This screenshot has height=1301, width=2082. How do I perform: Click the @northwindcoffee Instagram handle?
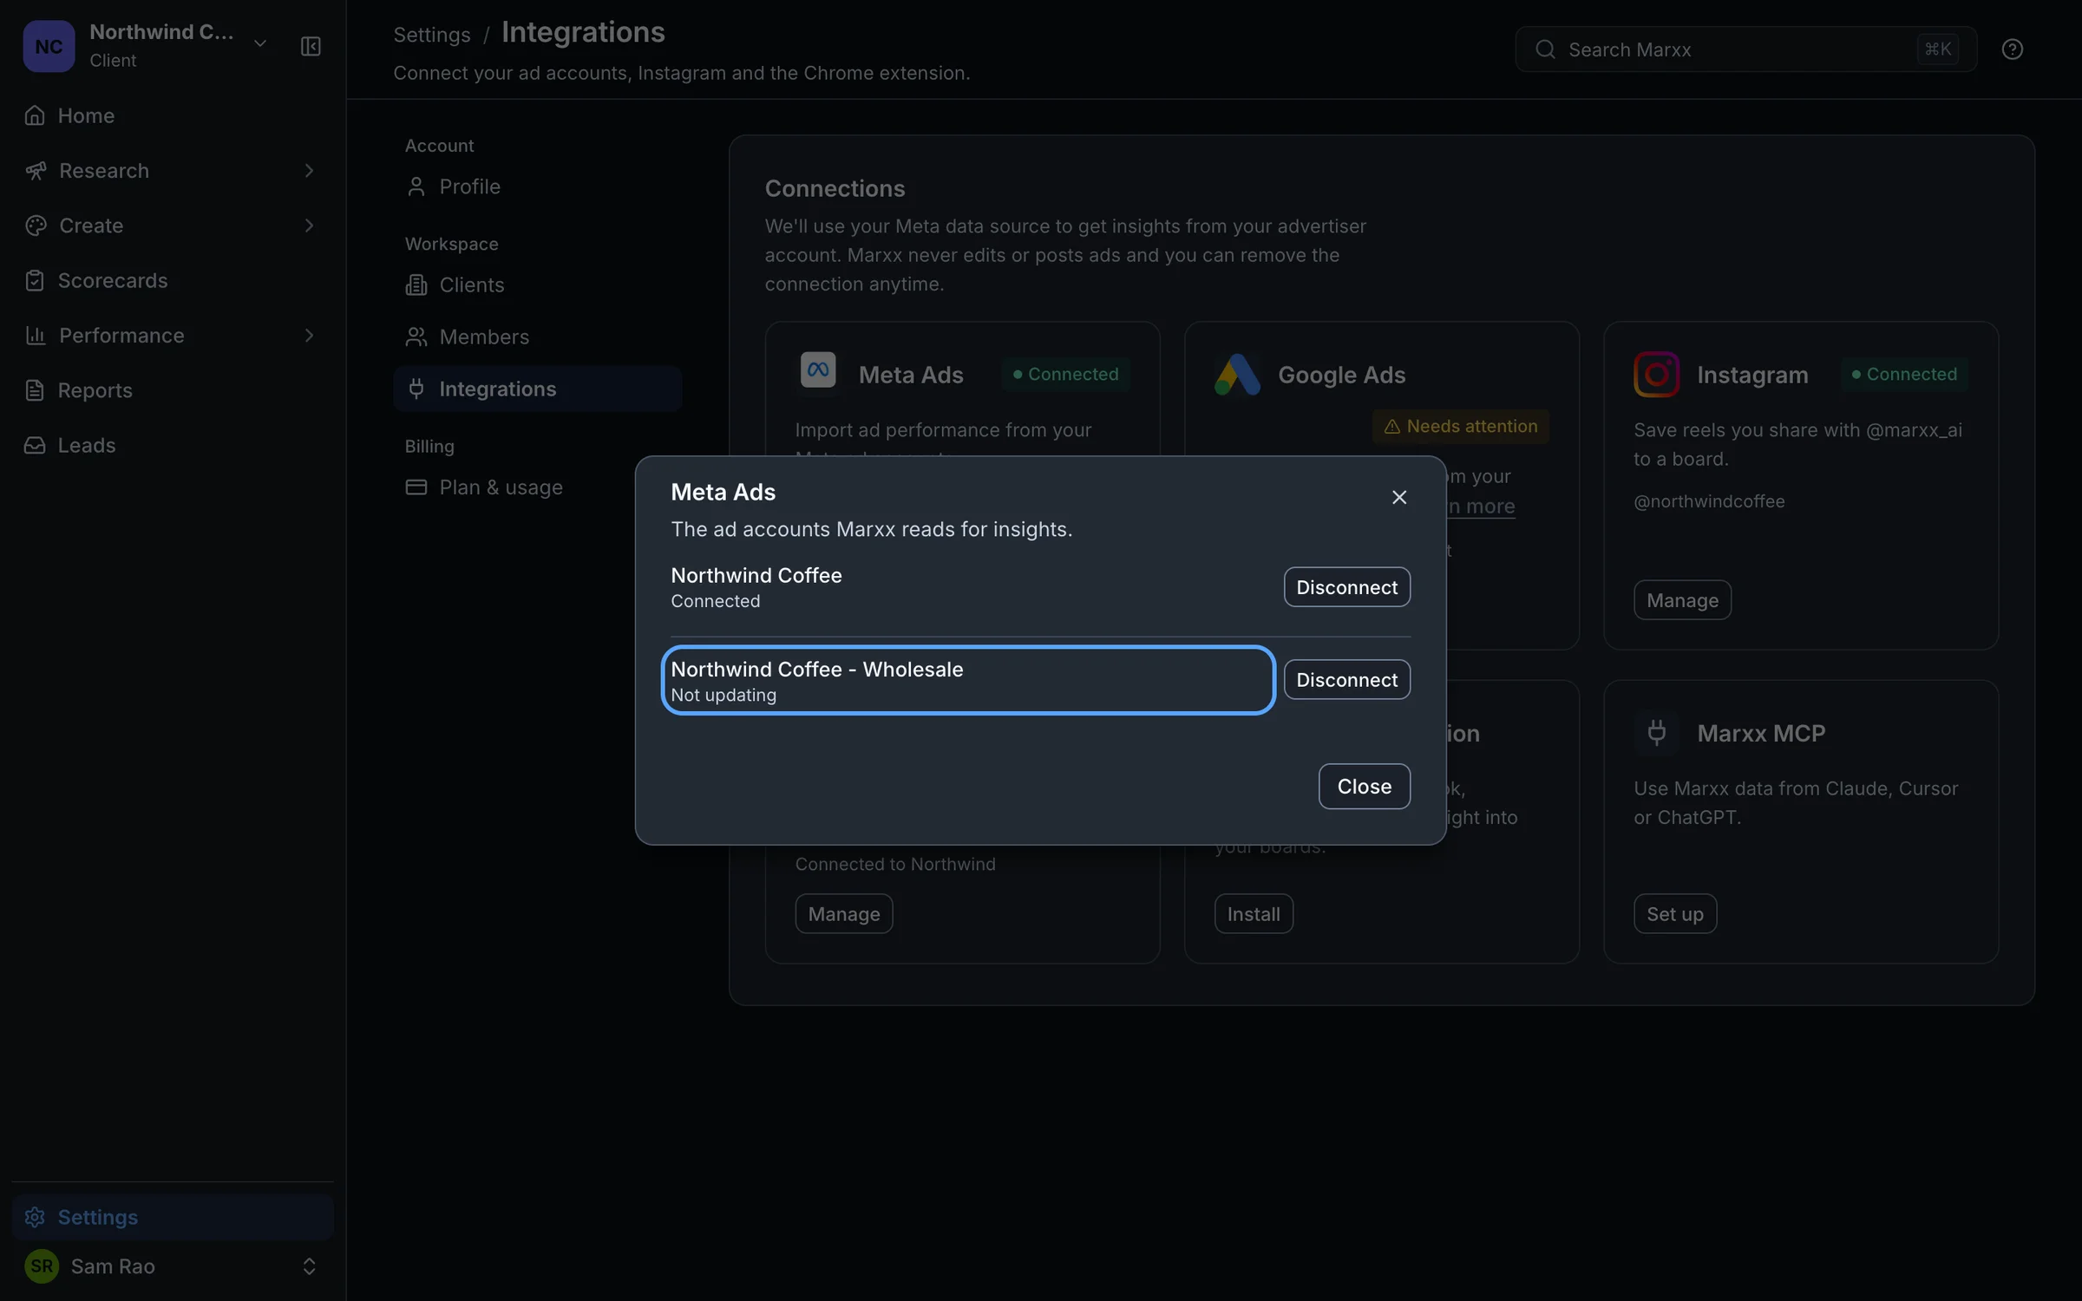point(1709,501)
